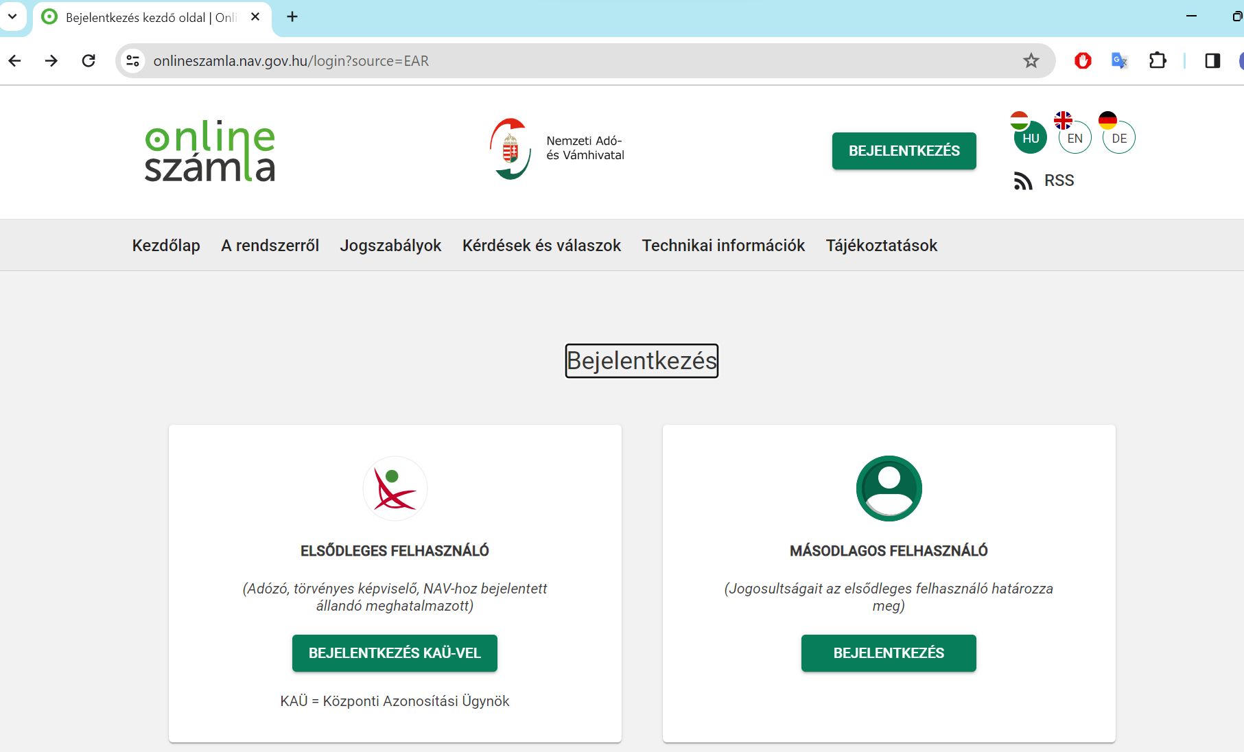Viewport: 1244px width, 752px height.
Task: Click the browser back arrow
Action: click(x=15, y=61)
